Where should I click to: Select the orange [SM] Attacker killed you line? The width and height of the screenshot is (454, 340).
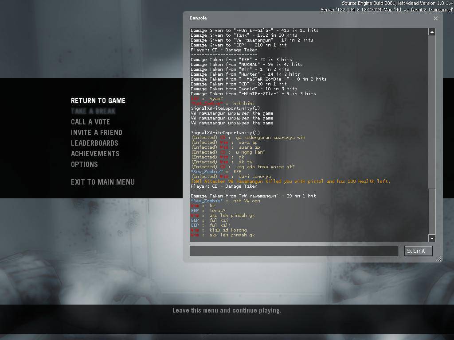tap(291, 181)
